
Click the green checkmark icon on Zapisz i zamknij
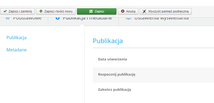(x=5, y=11)
